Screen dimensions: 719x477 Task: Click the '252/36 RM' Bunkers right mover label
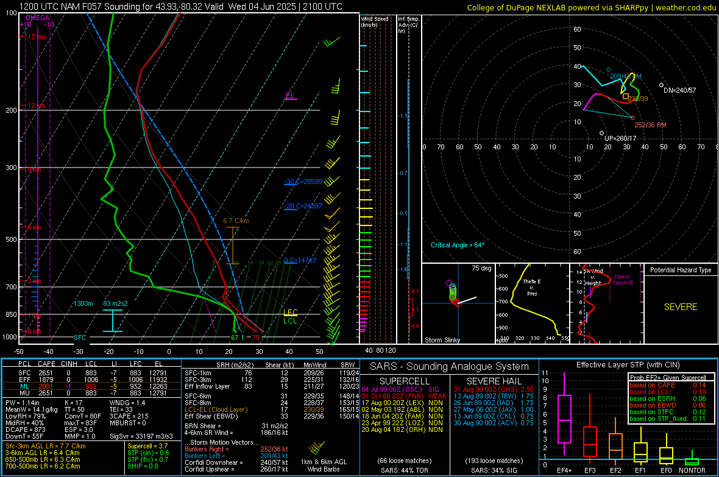tap(650, 125)
